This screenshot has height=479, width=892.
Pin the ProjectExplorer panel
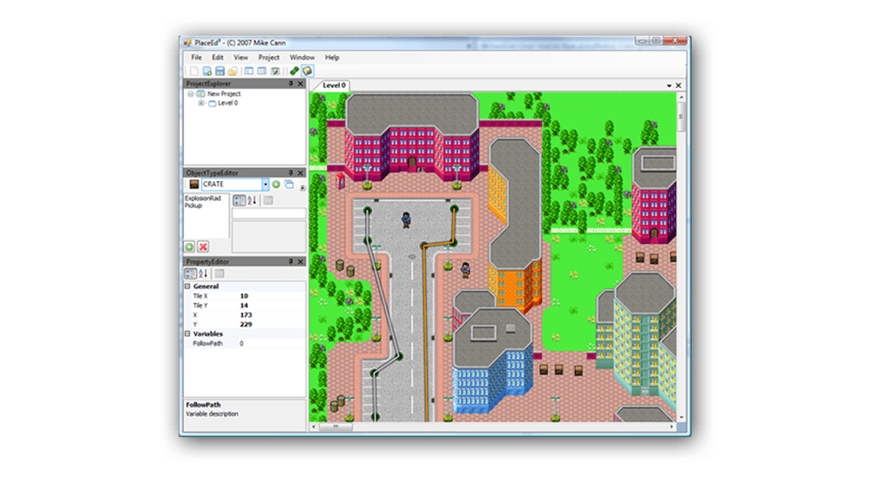(291, 84)
